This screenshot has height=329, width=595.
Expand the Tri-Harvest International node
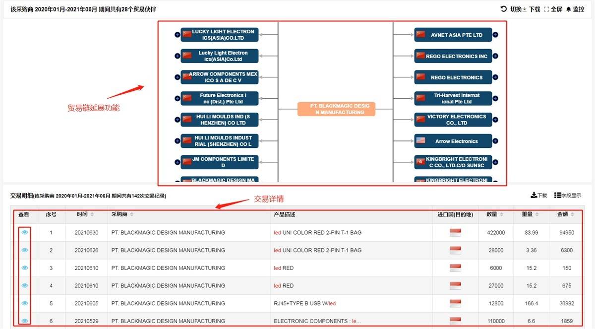[495, 99]
